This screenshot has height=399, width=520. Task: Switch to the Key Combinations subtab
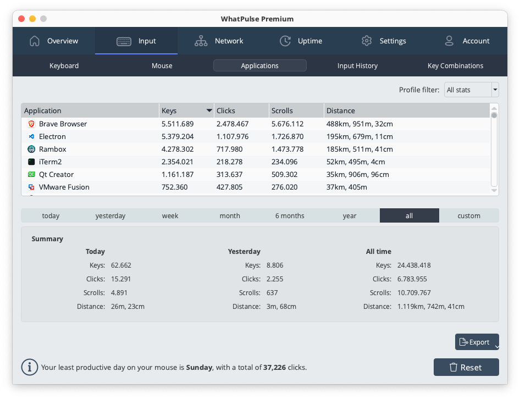coord(455,66)
